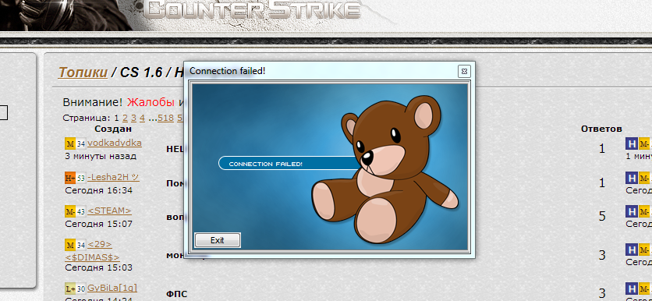Open -Lesha2H's user profile link
The width and height of the screenshot is (652, 301).
click(x=113, y=177)
